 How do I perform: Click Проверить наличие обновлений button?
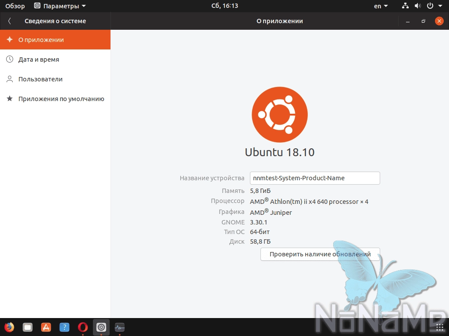click(x=320, y=254)
